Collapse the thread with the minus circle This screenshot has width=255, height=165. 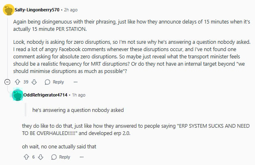(x=7, y=82)
